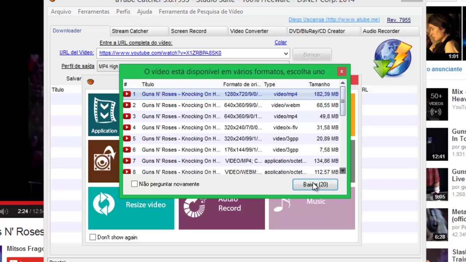Follow the Diego Uscanga atube.me link

[x=334, y=20]
